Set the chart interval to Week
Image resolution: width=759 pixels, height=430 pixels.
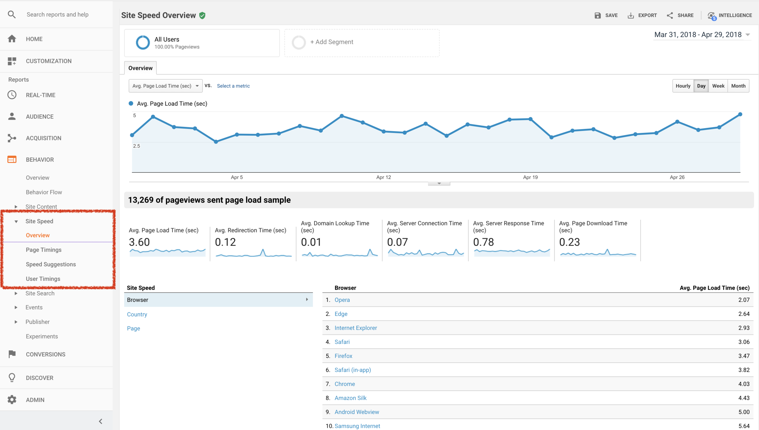click(718, 86)
